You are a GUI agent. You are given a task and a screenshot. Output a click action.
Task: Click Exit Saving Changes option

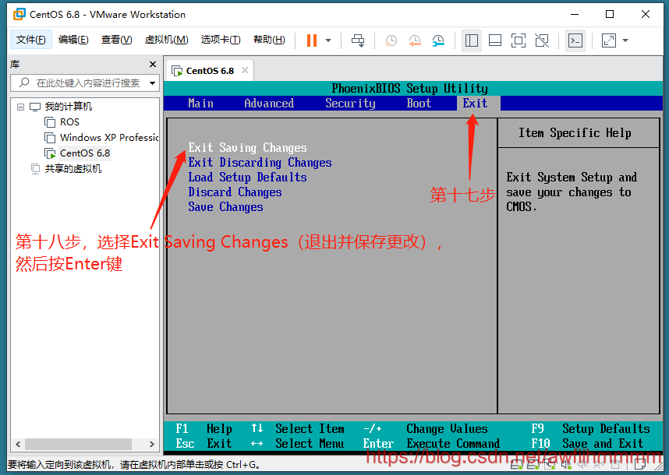[247, 148]
